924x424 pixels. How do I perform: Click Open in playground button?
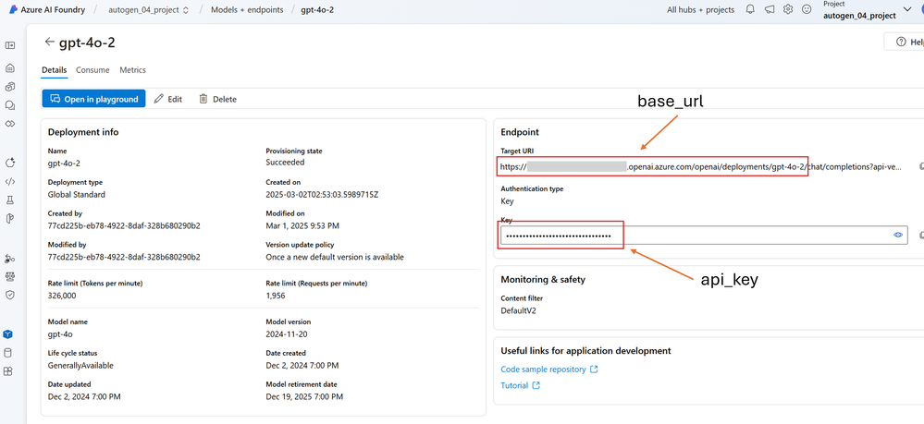tap(93, 99)
